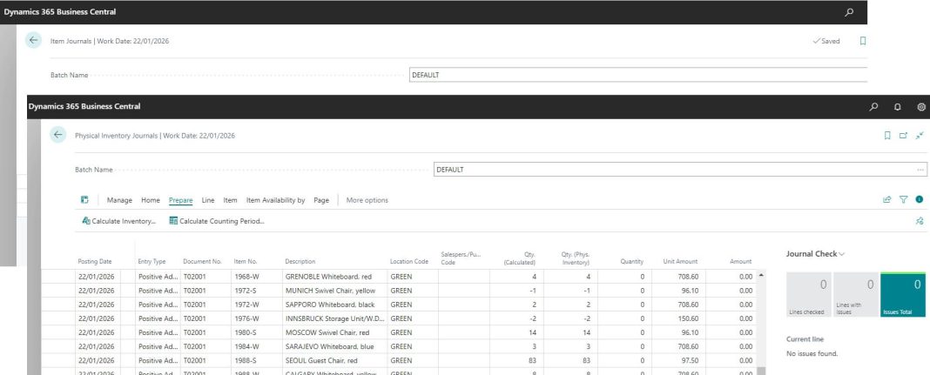Open search in Item Journals window header
This screenshot has height=375, width=930.
849,12
